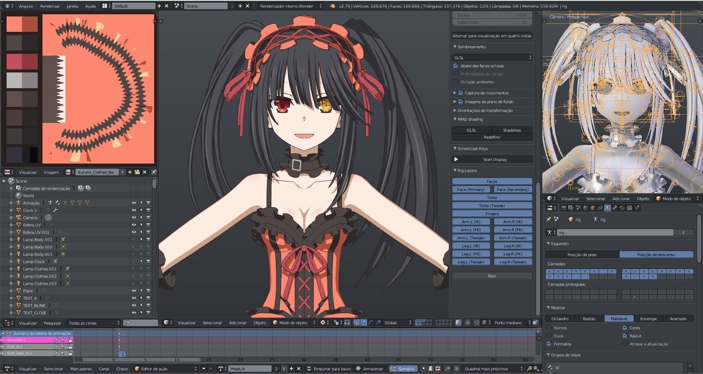Collapse the 'Esqueleto' panel
The width and height of the screenshot is (703, 374).
548,243
